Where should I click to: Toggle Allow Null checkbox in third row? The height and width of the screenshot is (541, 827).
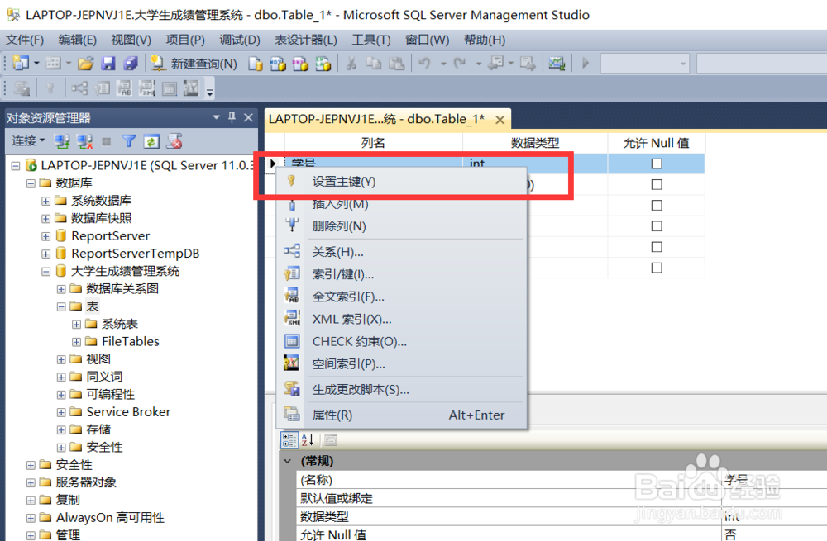pos(657,206)
